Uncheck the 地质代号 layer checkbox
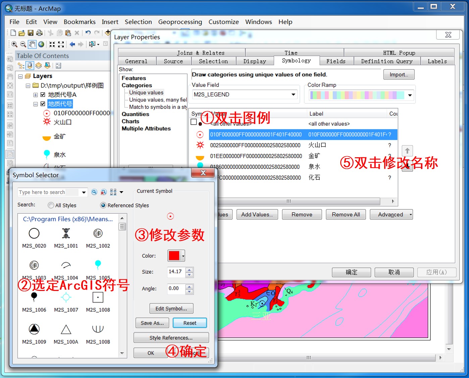 tap(43, 104)
